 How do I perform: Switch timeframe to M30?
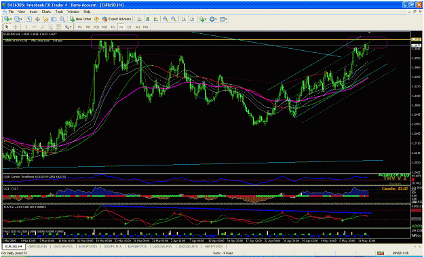click(104, 27)
